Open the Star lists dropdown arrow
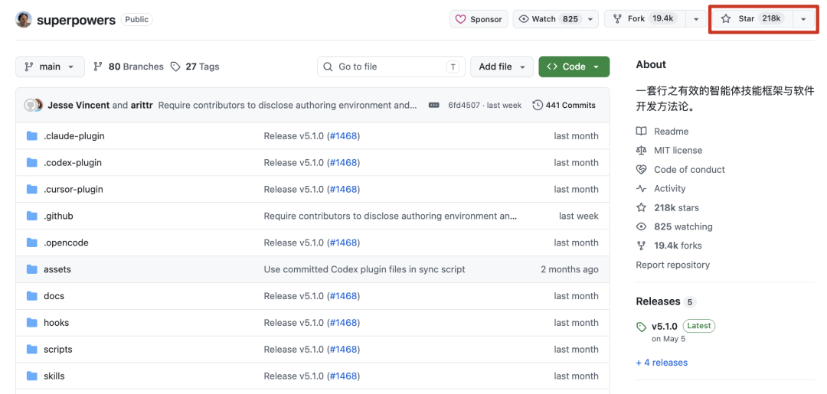Viewport: 827px width, 394px height. click(x=803, y=19)
